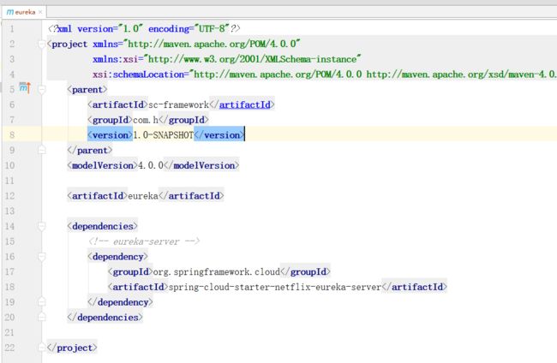Click the highlighted closing version tag

tap(219, 135)
